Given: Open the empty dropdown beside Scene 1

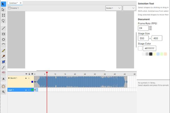Looking at the screenshot, I should tap(129, 8).
